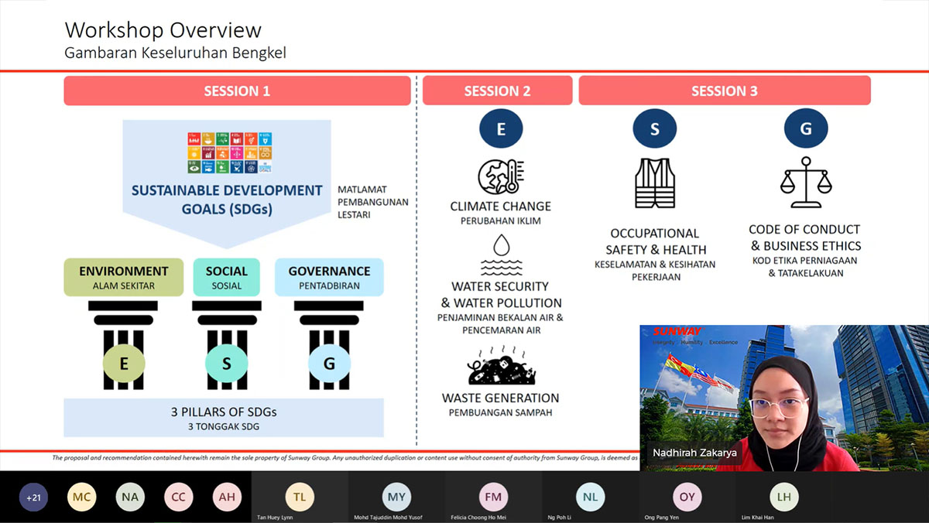Screen dimensions: 929x523
Task: Select the CC participant avatar
Action: click(x=178, y=497)
